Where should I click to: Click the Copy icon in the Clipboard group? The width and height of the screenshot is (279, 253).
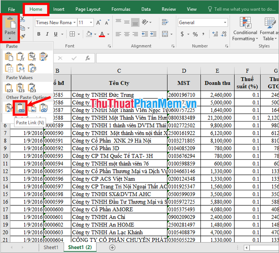[x=23, y=28]
